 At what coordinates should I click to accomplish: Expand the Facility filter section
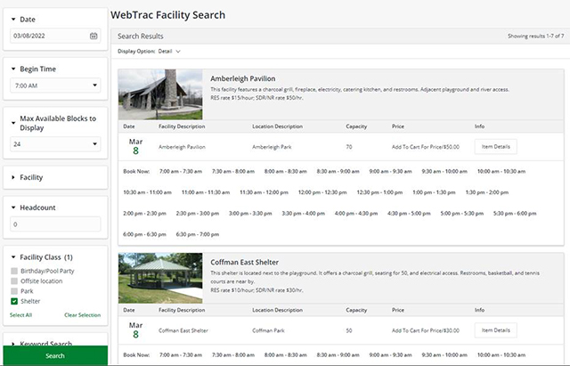point(14,177)
